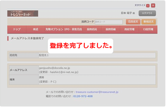Open the 投資情報 menu

(111, 29)
